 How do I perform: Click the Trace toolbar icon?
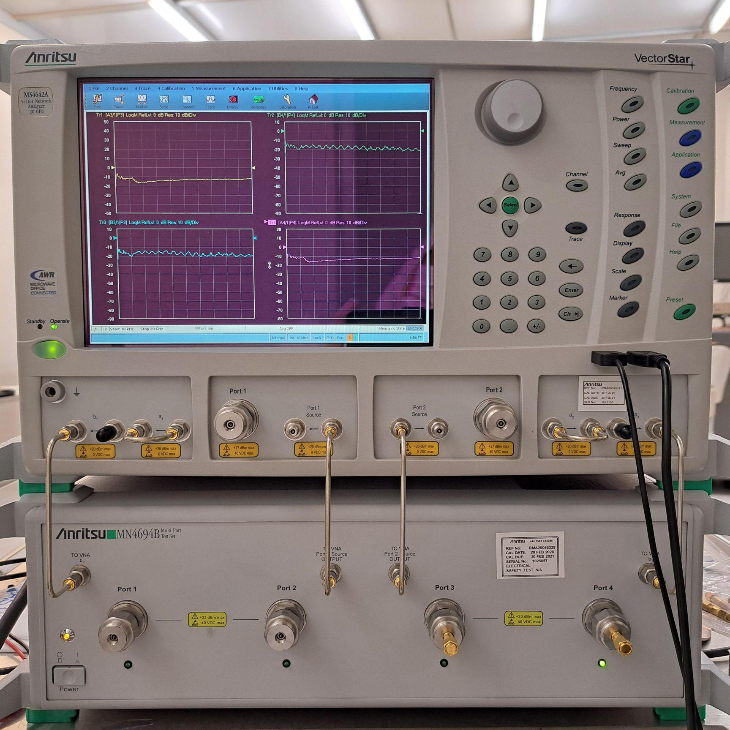tap(210, 101)
